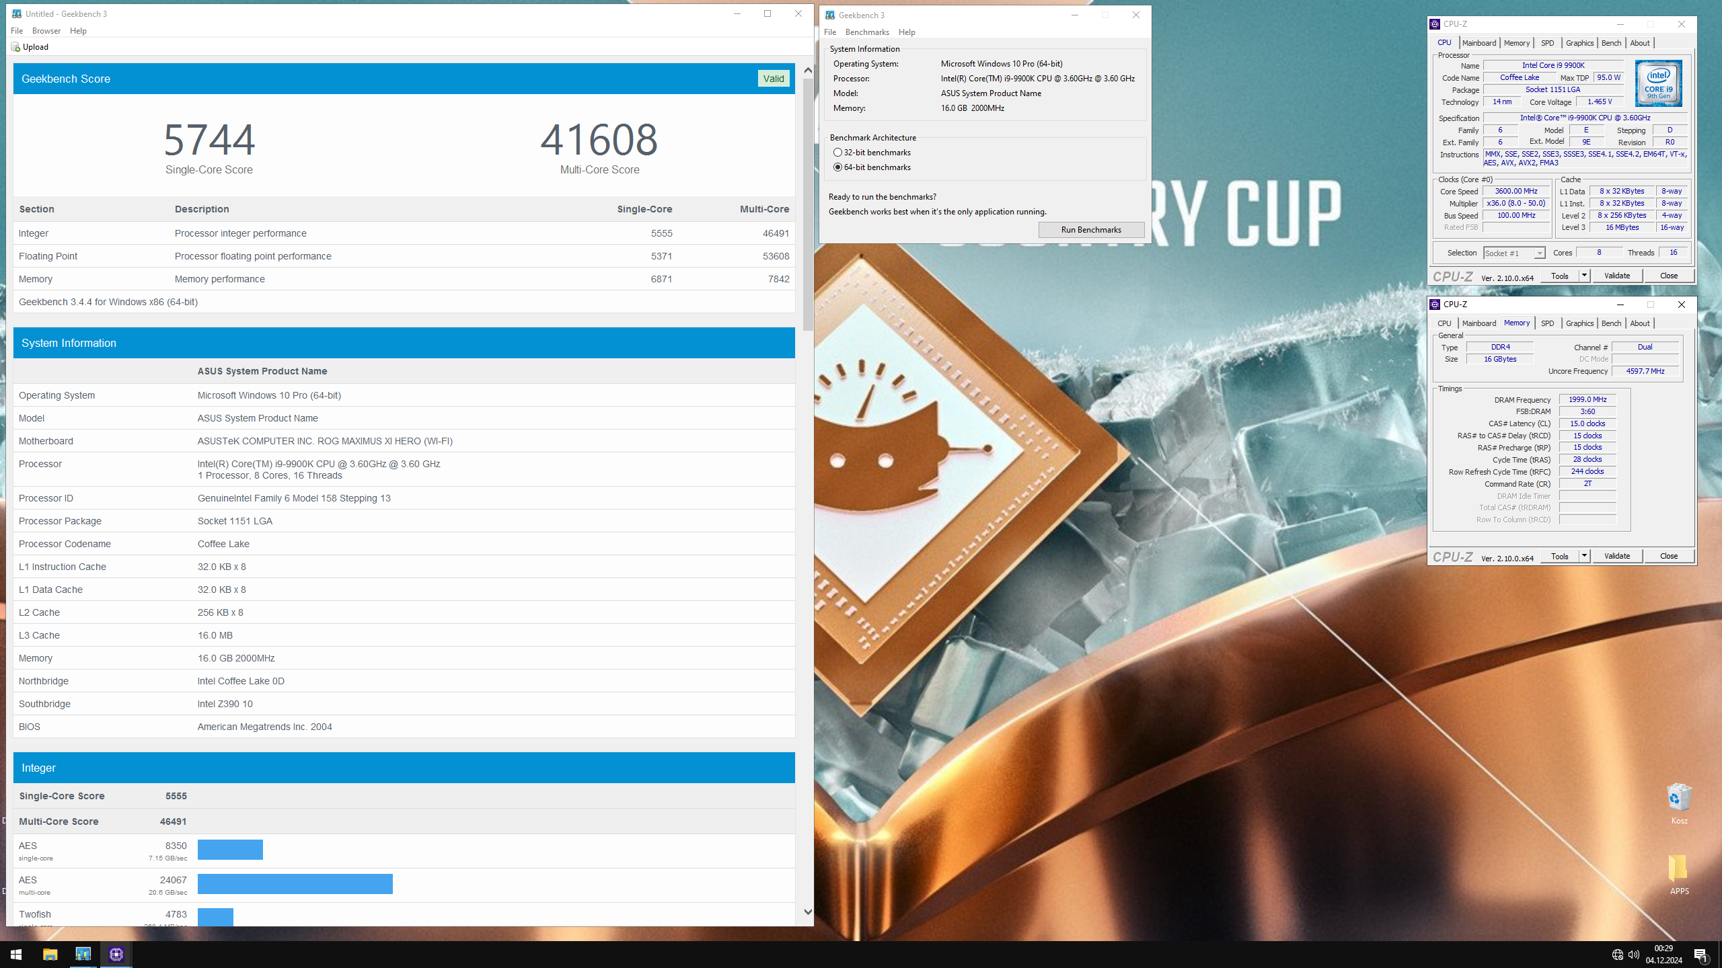Click the Valid badge in Geekbench Score
This screenshot has width=1722, height=968.
click(774, 79)
